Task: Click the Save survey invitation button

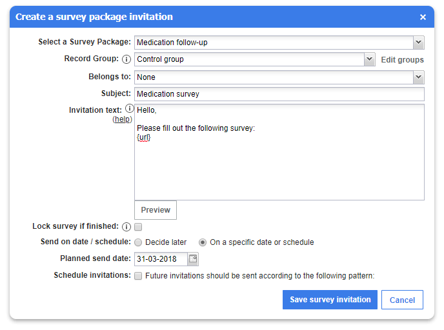Action: tap(330, 300)
